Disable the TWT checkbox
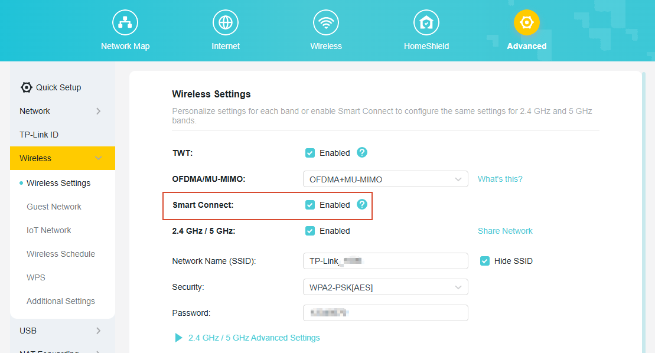This screenshot has width=655, height=353. 310,152
